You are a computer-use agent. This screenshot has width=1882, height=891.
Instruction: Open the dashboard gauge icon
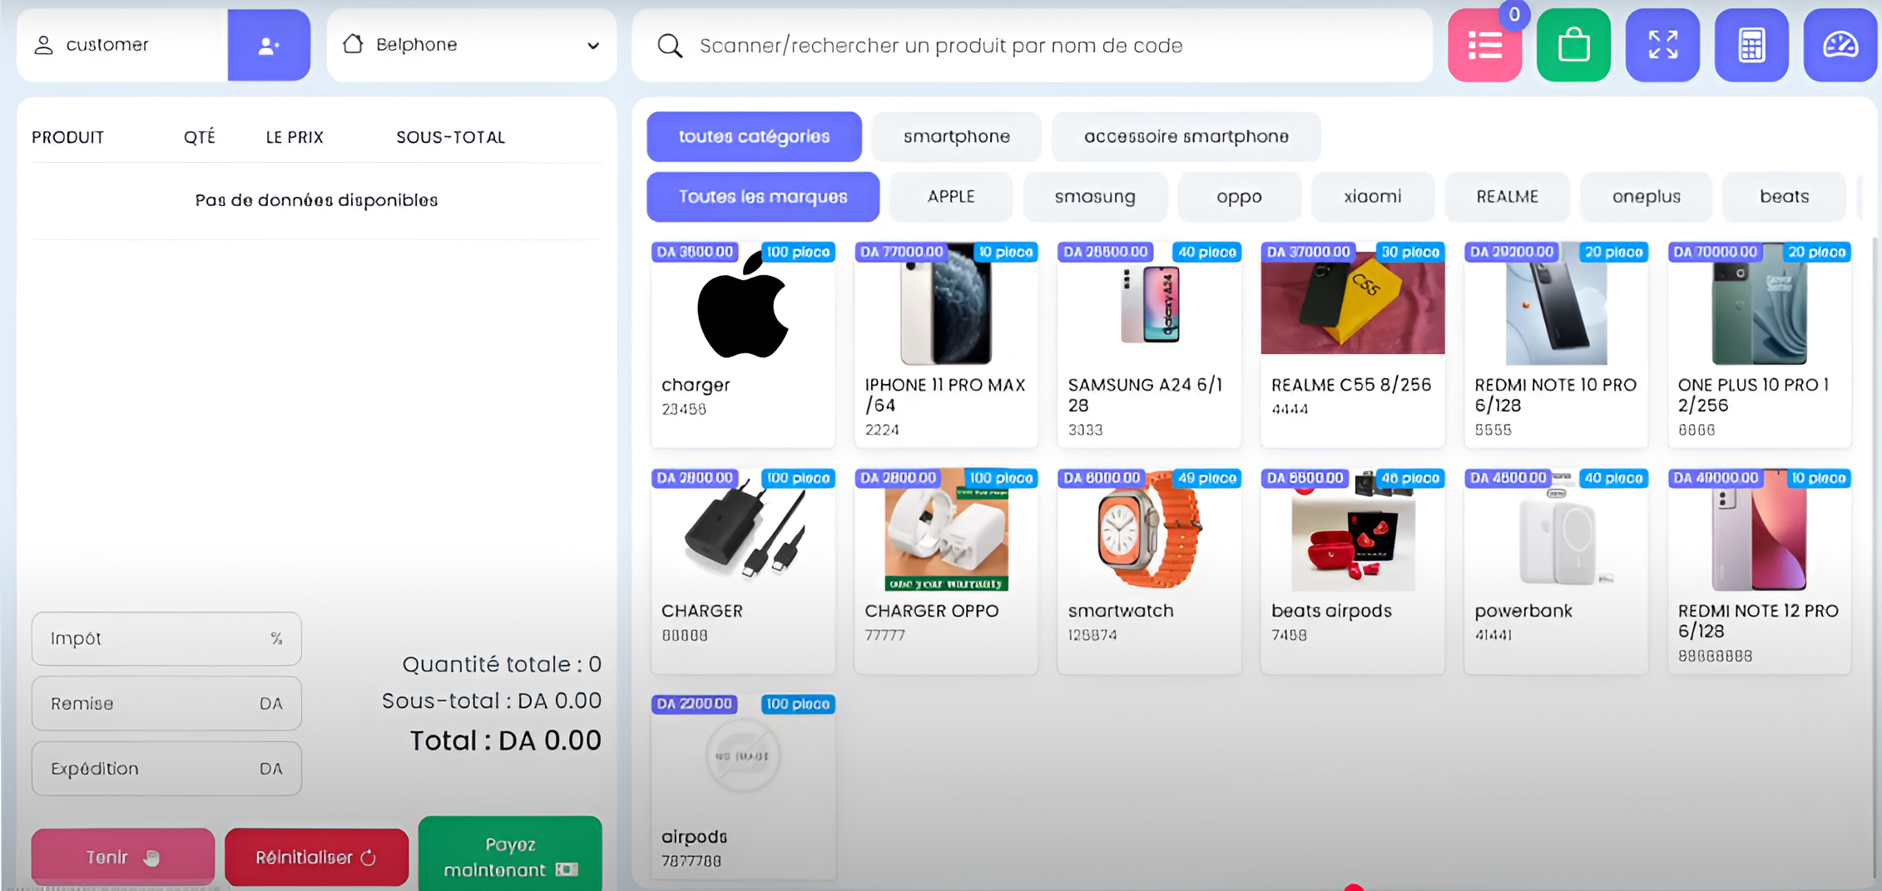coord(1840,46)
